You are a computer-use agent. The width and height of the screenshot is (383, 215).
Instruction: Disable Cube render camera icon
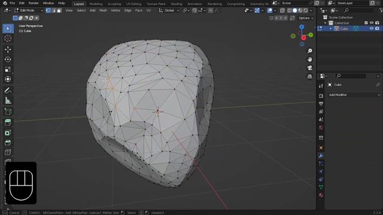click(x=377, y=29)
